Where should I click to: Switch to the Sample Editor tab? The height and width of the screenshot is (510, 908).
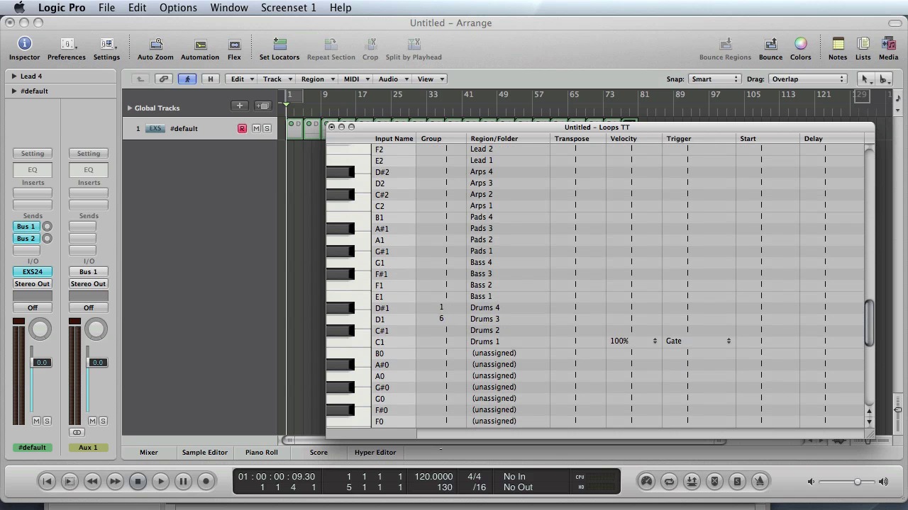tap(205, 452)
